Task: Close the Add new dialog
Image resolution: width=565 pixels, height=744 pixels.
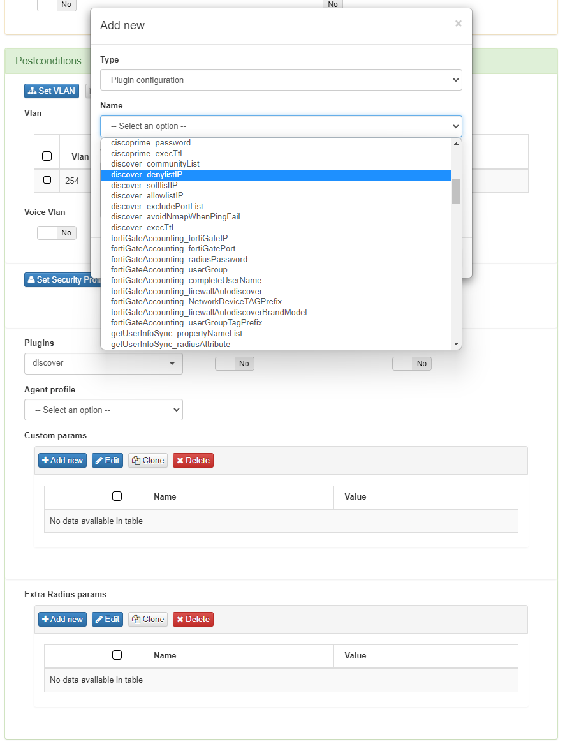Action: pyautogui.click(x=458, y=24)
